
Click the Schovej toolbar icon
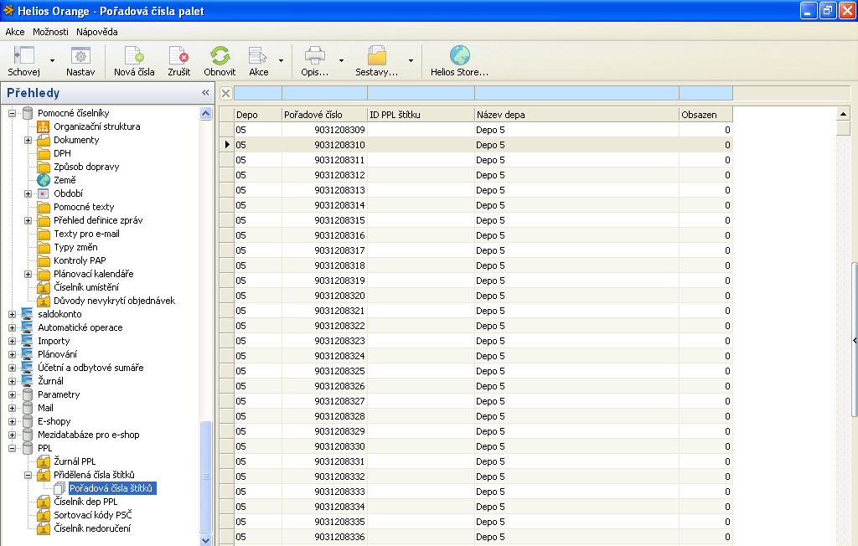[x=23, y=55]
